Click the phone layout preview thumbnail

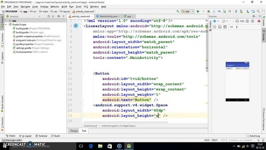[237, 82]
